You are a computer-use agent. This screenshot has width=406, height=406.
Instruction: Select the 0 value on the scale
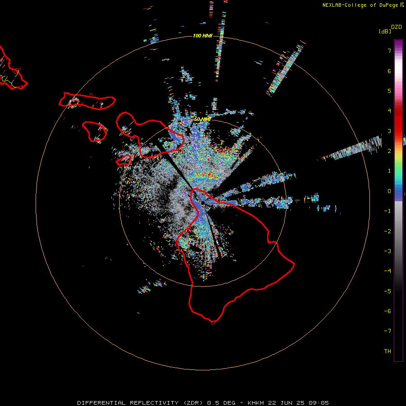389,191
